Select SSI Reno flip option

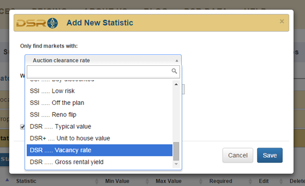[99, 115]
